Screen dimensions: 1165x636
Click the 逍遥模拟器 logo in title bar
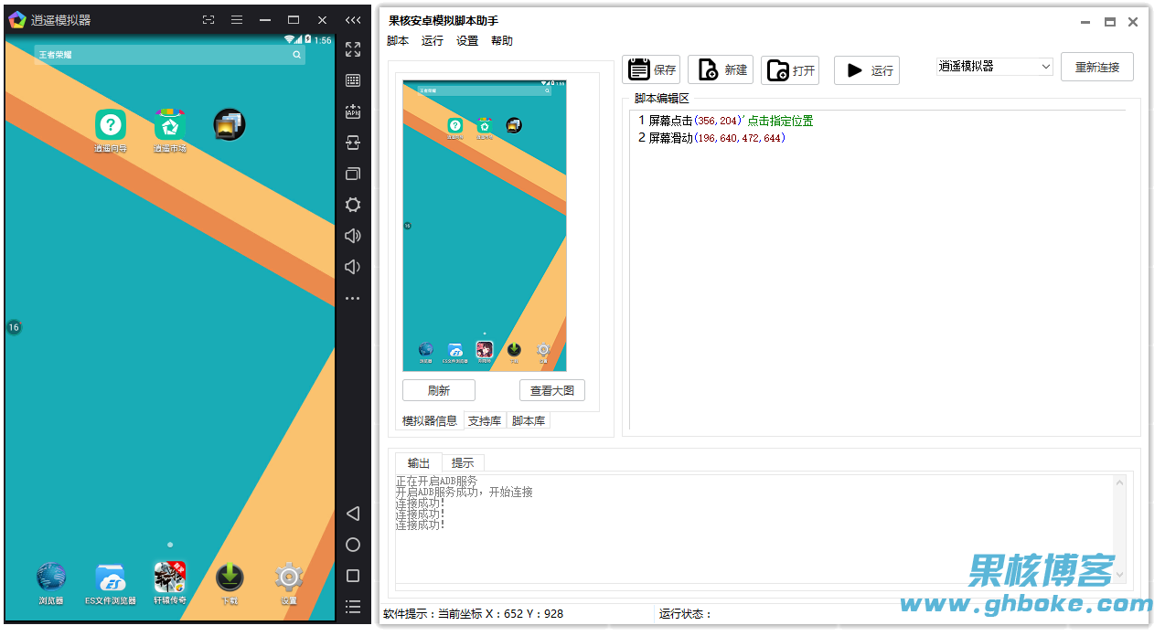coord(16,19)
